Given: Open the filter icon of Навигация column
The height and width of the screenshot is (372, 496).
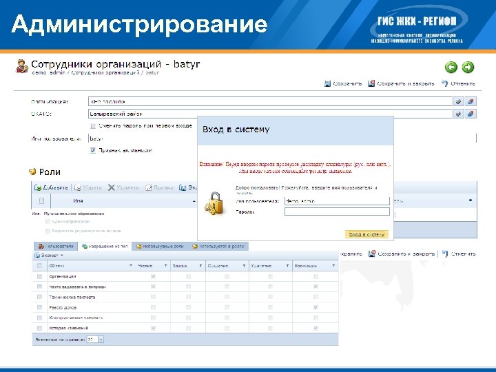Looking at the screenshot, I should (x=333, y=266).
